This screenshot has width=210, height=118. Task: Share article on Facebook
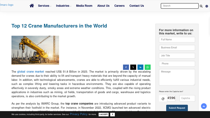click(126, 67)
